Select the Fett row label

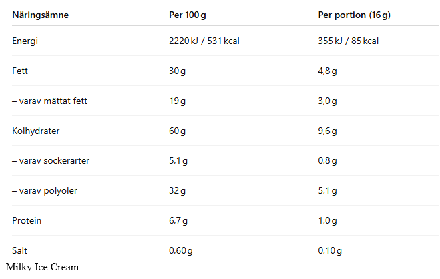(20, 71)
